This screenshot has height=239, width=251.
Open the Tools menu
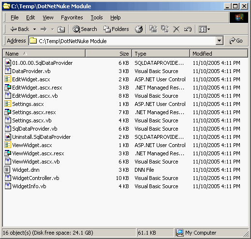click(x=97, y=17)
